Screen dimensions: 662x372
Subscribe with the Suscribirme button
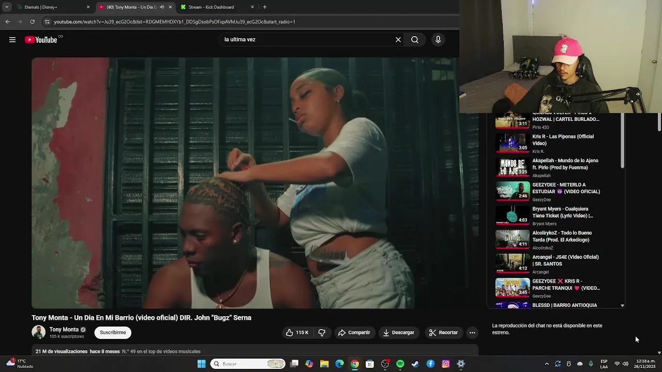point(113,333)
